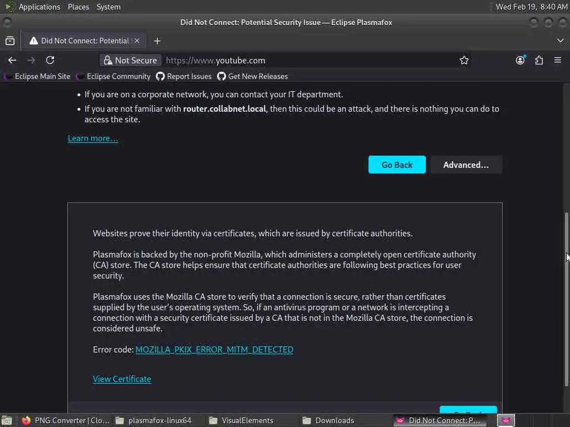Screen dimensions: 570x427
Task: Click the window menu button in titlebar
Action: (x=7, y=22)
